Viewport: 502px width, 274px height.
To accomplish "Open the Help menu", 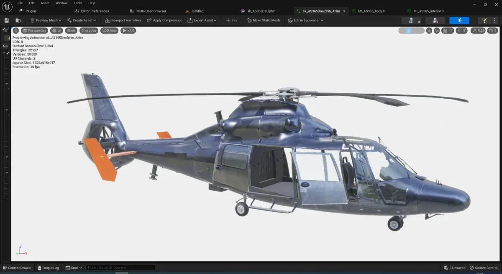I will click(x=92, y=3).
